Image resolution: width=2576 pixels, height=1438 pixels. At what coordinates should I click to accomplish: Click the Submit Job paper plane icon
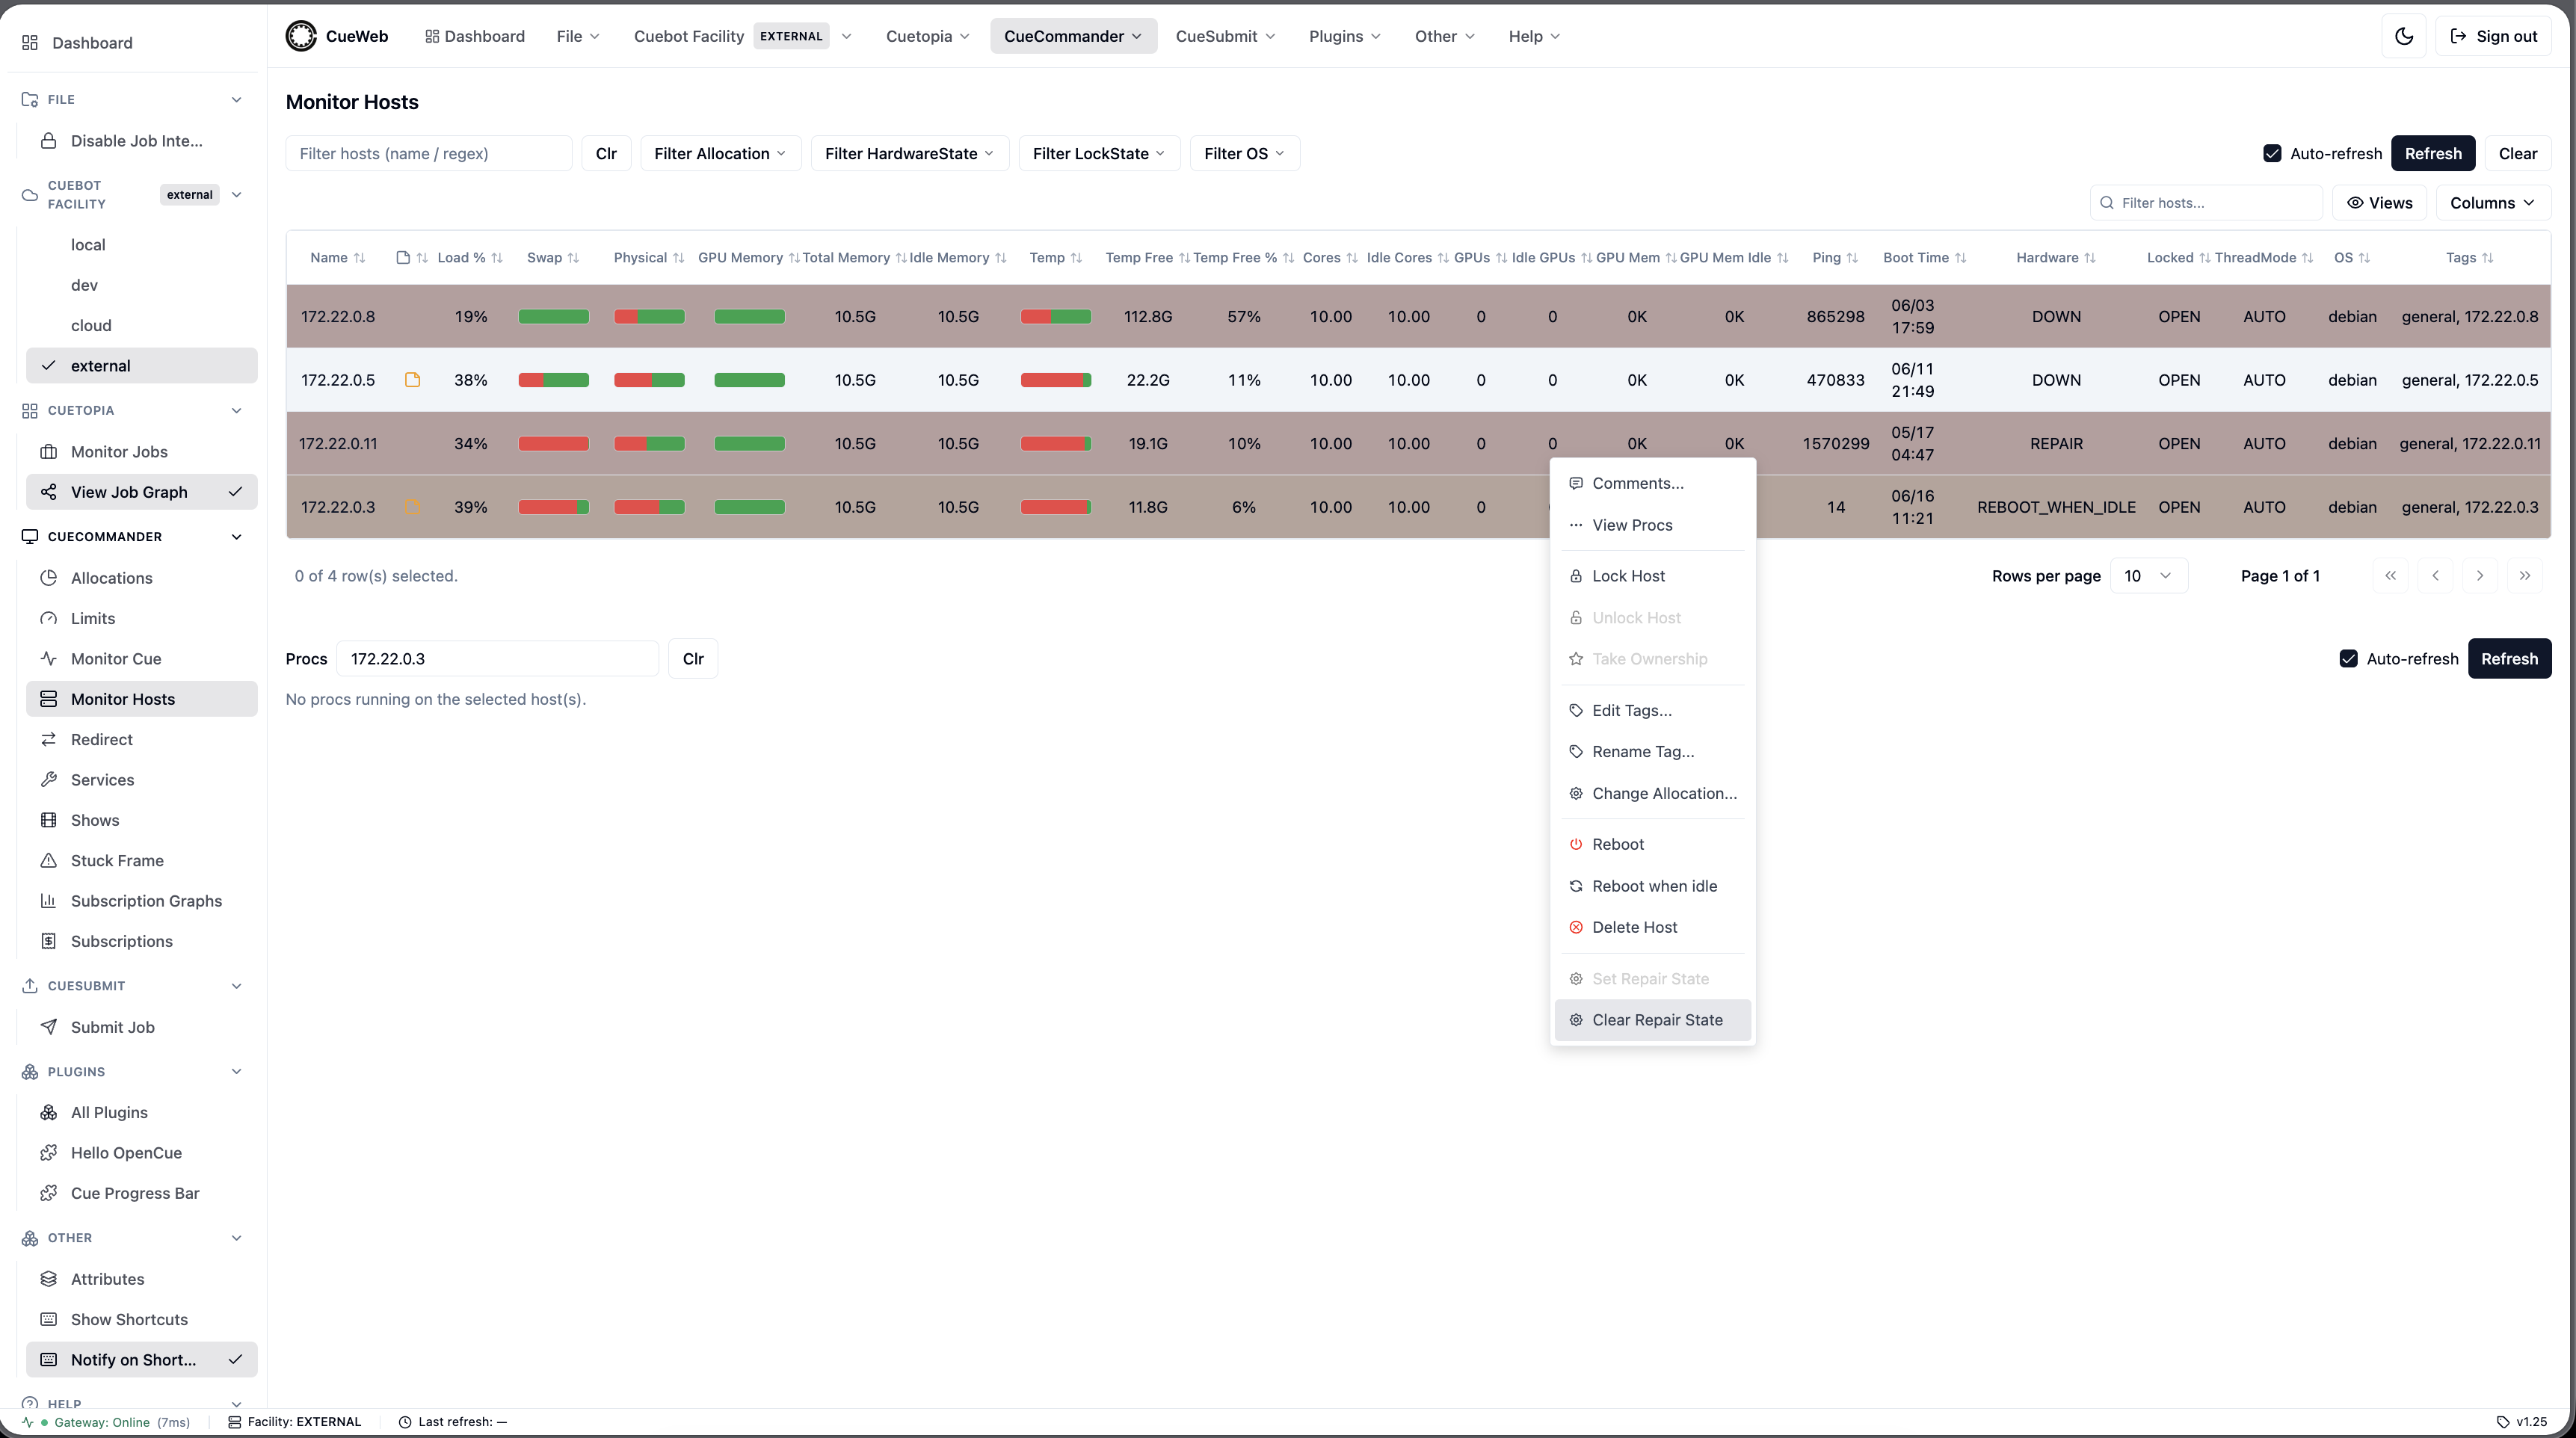[48, 1027]
